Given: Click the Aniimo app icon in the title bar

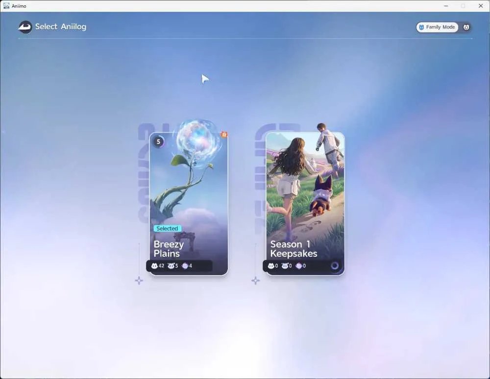Looking at the screenshot, I should pyautogui.click(x=6, y=6).
